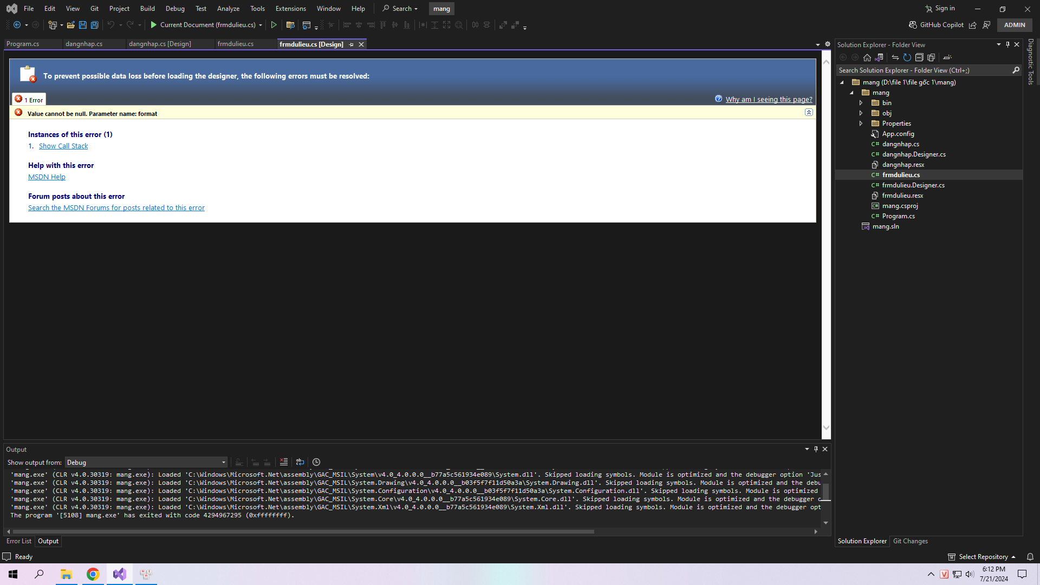Toggle Timestamps clock icon in Output panel
1040x585 pixels.
316,462
